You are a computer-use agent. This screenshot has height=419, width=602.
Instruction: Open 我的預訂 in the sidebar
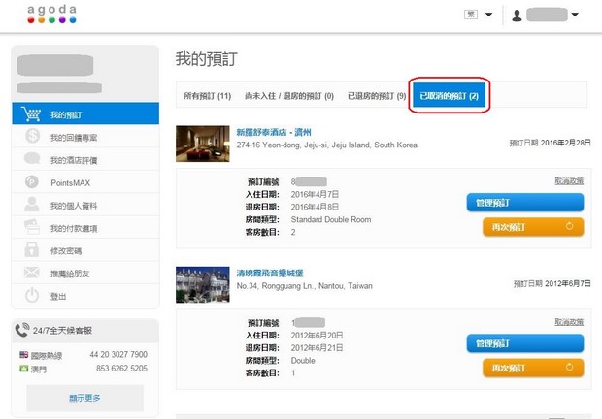pyautogui.click(x=85, y=113)
